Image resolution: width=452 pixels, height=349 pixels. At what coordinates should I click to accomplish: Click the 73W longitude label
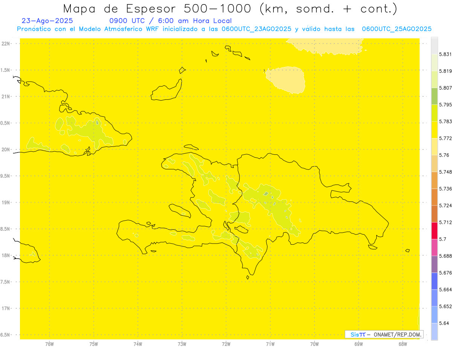pyautogui.click(x=182, y=344)
